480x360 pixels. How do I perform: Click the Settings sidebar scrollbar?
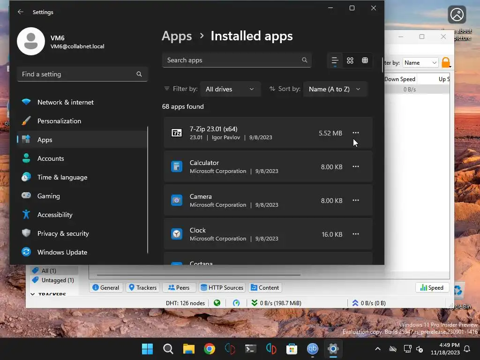(x=148, y=190)
